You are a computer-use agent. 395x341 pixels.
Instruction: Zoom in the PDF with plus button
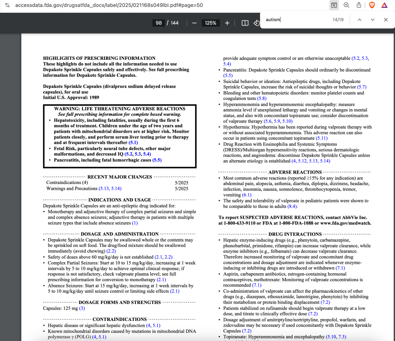(227, 23)
